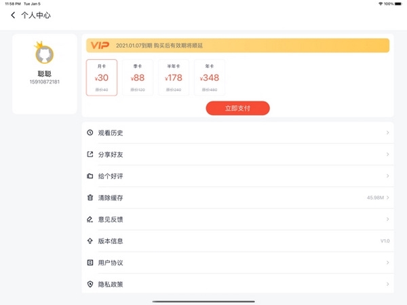Choose the ¥348 annual card plan
This screenshot has height=305, width=407.
click(x=210, y=77)
